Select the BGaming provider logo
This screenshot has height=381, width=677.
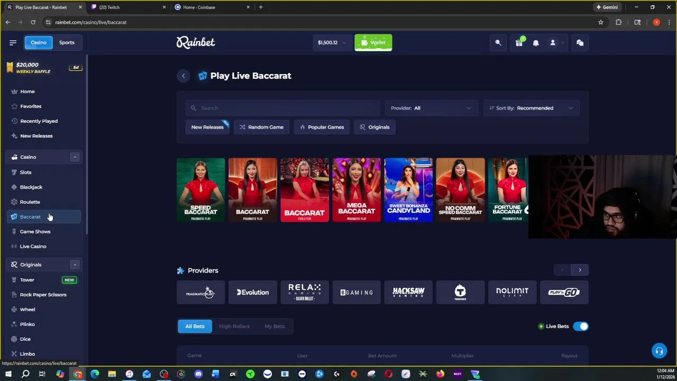(x=356, y=292)
